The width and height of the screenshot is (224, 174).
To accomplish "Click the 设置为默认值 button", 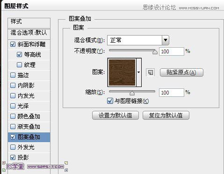I will point(116,116).
